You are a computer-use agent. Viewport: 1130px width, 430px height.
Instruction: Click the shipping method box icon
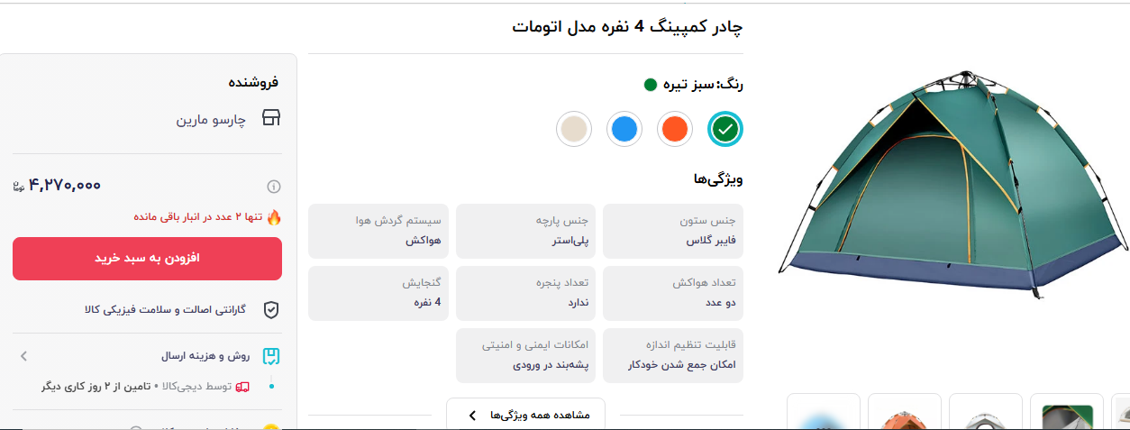(271, 356)
